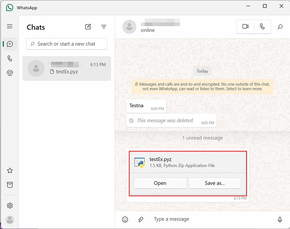Start a video call
This screenshot has width=290, height=229.
point(245,26)
